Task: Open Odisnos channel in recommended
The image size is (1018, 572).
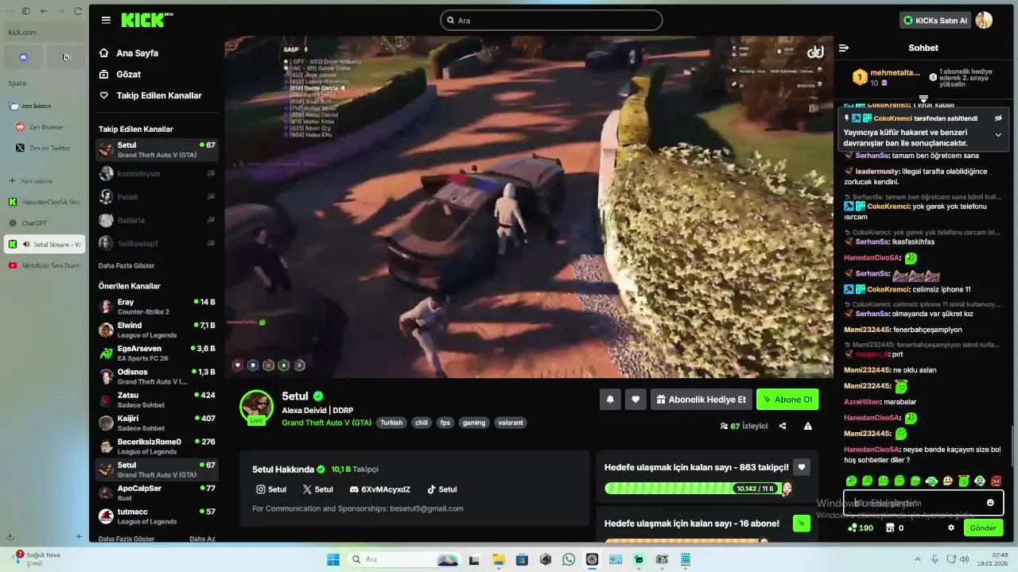Action: [x=157, y=377]
